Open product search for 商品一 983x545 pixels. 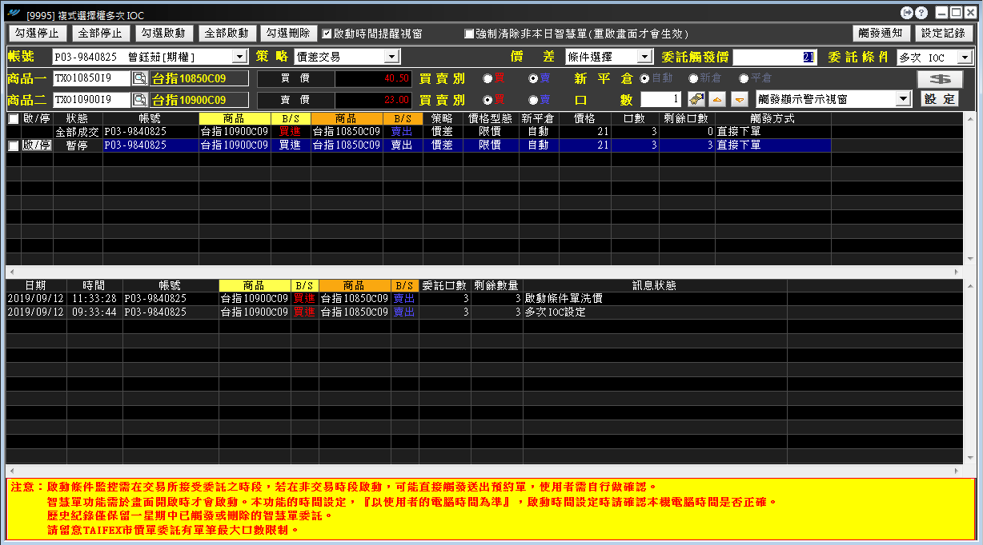tap(139, 78)
